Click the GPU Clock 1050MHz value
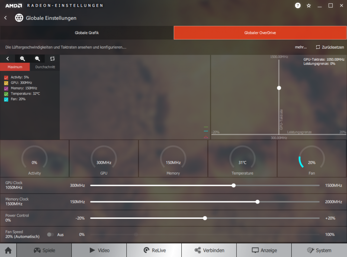Screen dimensions: 347x257 (x=14, y=188)
